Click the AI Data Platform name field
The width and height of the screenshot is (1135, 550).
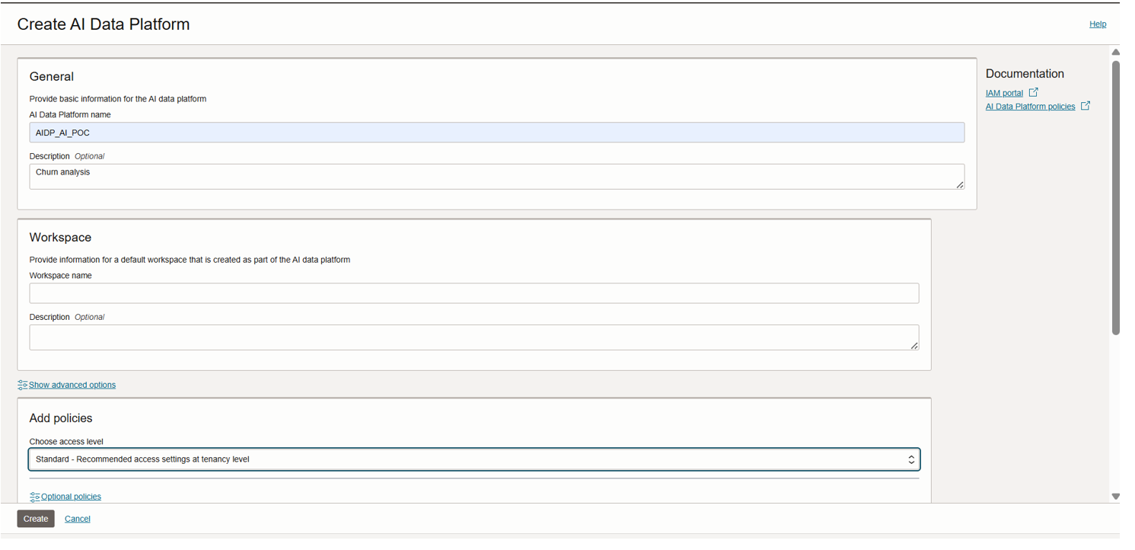(496, 133)
